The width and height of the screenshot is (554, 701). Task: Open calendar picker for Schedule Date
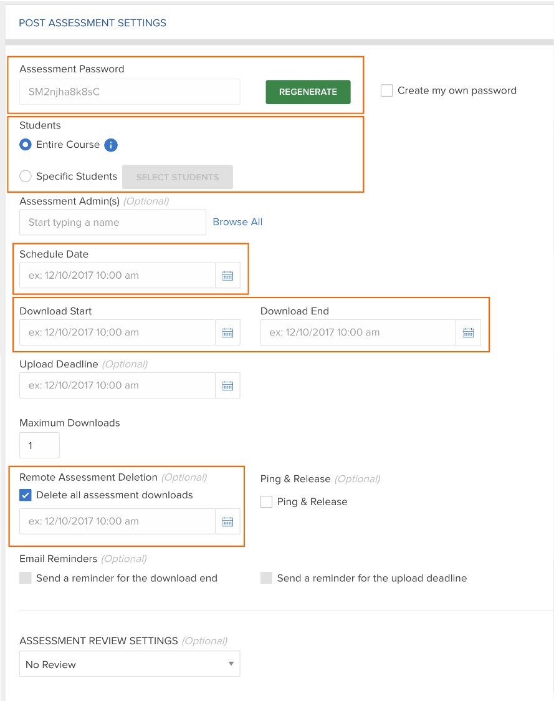[227, 276]
